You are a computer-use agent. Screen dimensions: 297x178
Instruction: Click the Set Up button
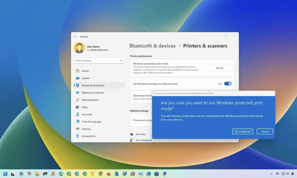[219, 68]
